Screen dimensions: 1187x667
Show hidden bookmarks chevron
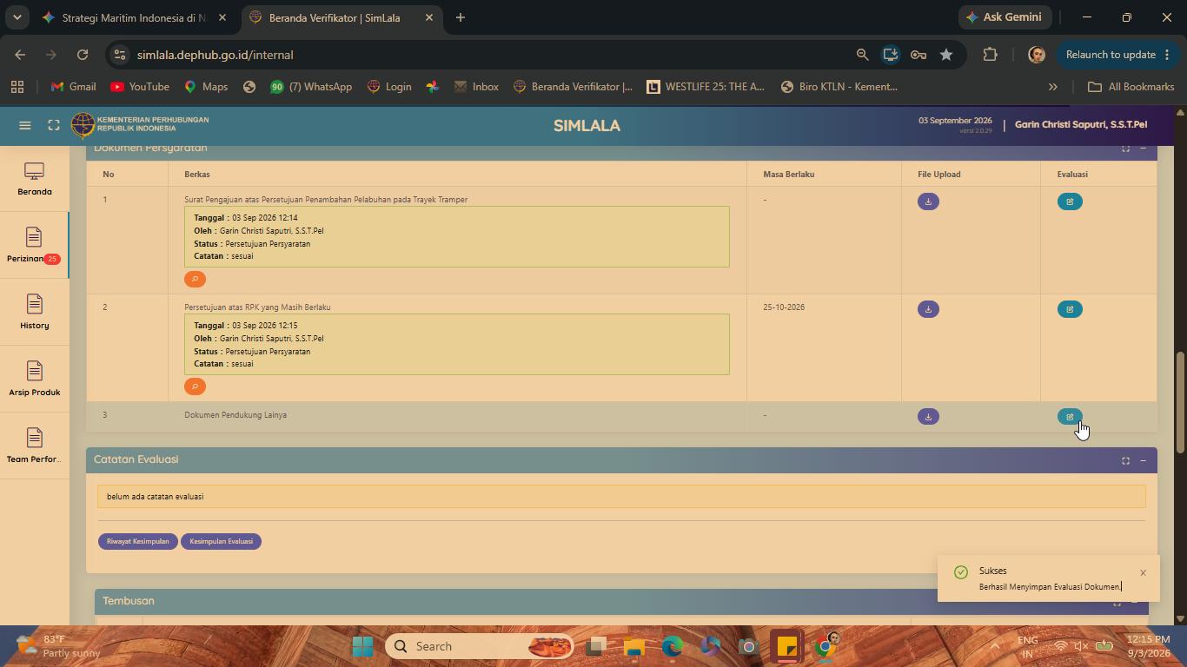(1052, 87)
